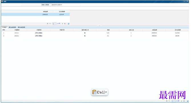Open the 国外申报信息 tab

(21, 27)
